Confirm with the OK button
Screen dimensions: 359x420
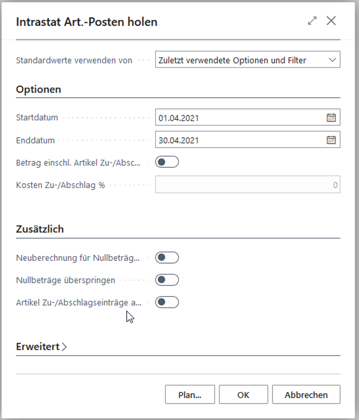point(243,394)
